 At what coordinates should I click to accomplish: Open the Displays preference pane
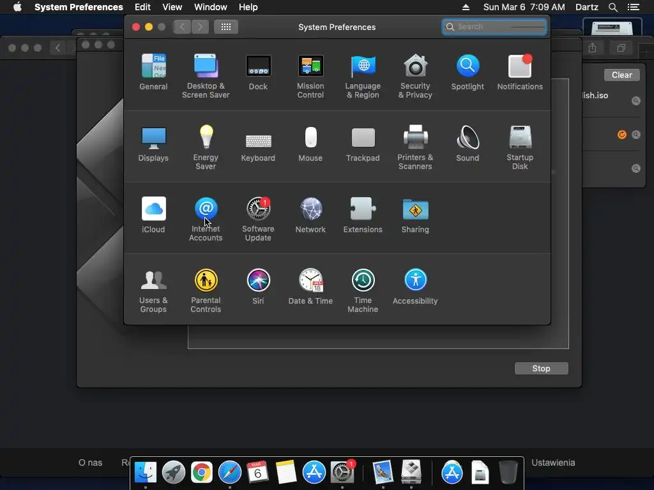153,144
